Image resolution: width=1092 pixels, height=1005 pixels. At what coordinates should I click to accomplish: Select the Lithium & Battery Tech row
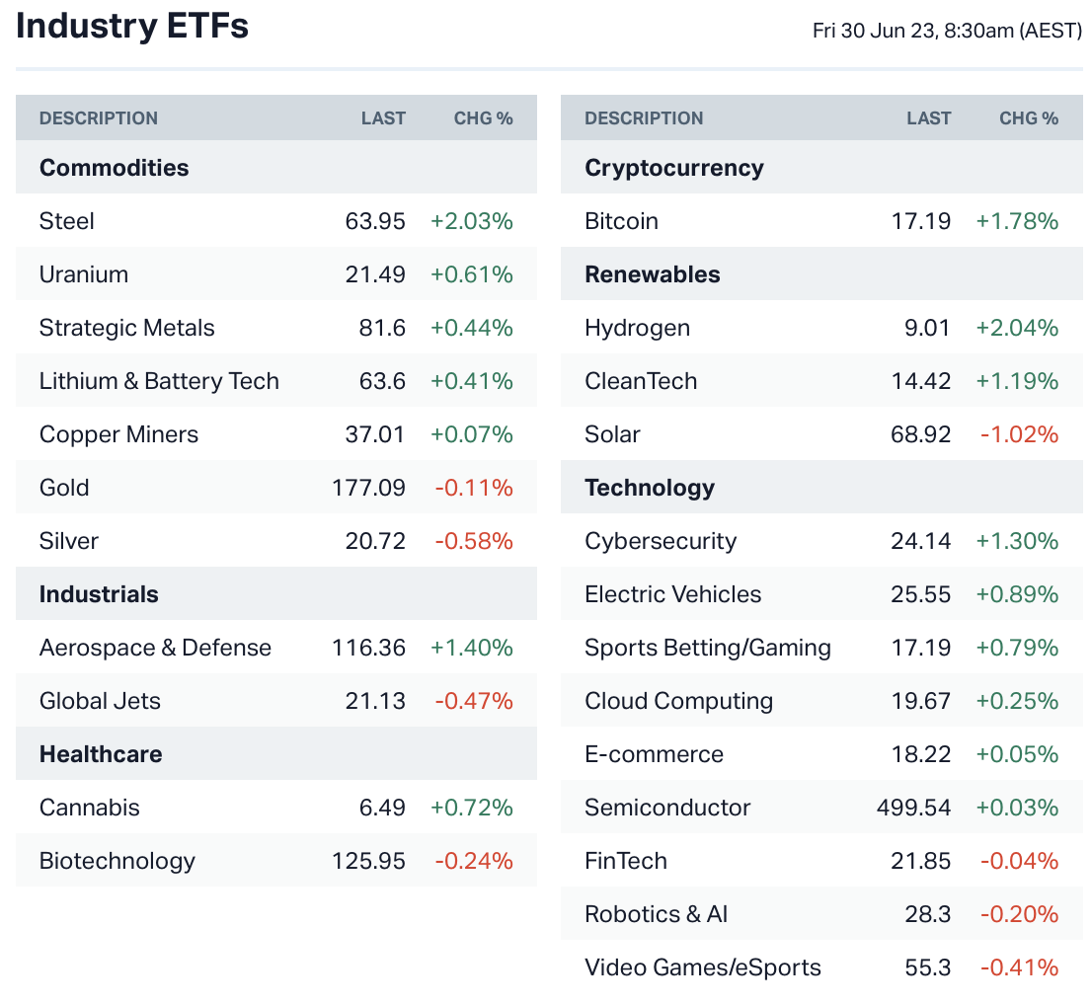tap(159, 381)
